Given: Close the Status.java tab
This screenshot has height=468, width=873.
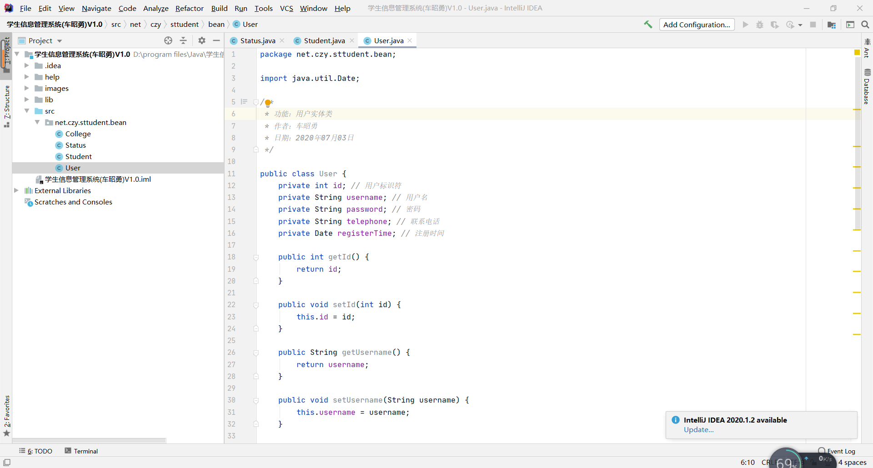Looking at the screenshot, I should coord(282,40).
